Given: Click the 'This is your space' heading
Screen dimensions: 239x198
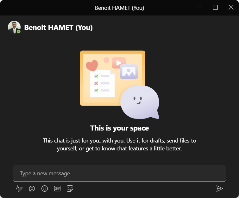Looking at the screenshot, I should tap(119, 128).
